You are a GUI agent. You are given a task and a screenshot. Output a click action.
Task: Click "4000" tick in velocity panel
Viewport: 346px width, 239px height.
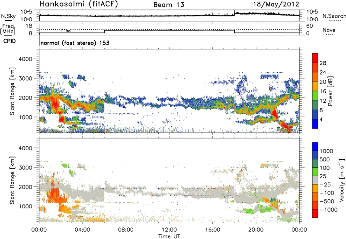pyautogui.click(x=25, y=148)
